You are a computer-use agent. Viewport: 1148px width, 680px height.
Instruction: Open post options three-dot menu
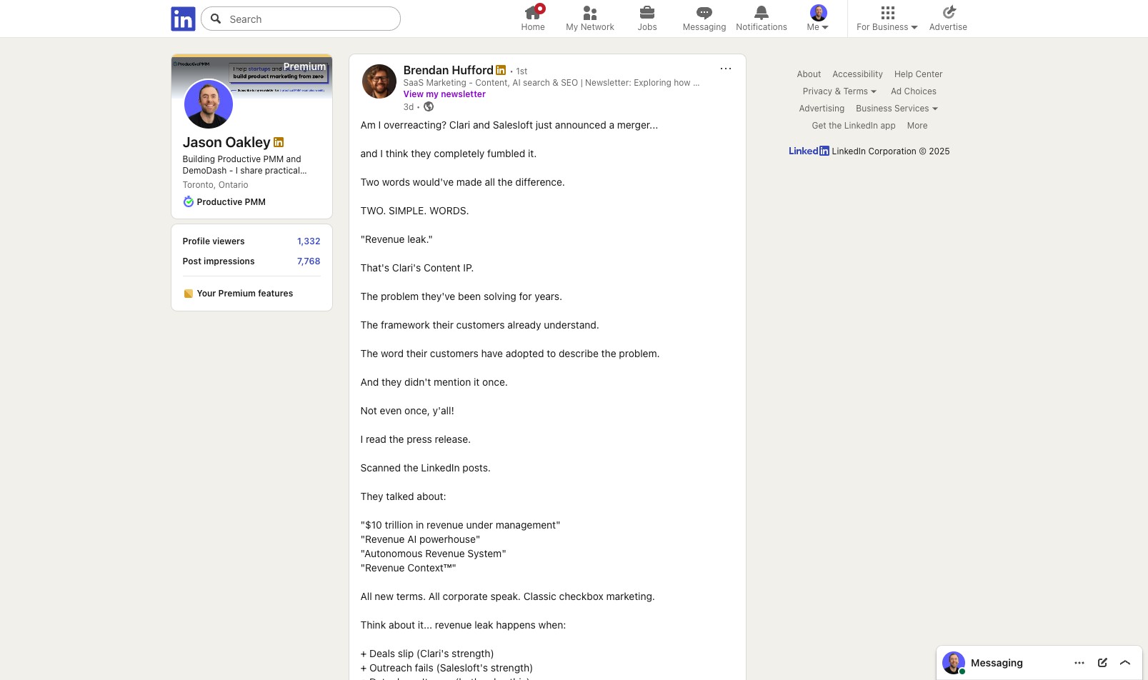(726, 69)
